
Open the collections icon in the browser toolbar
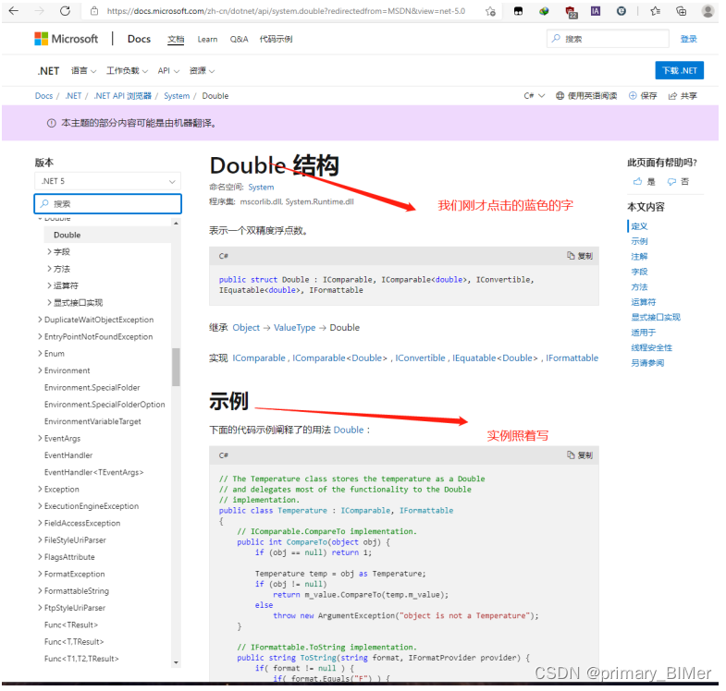(681, 11)
